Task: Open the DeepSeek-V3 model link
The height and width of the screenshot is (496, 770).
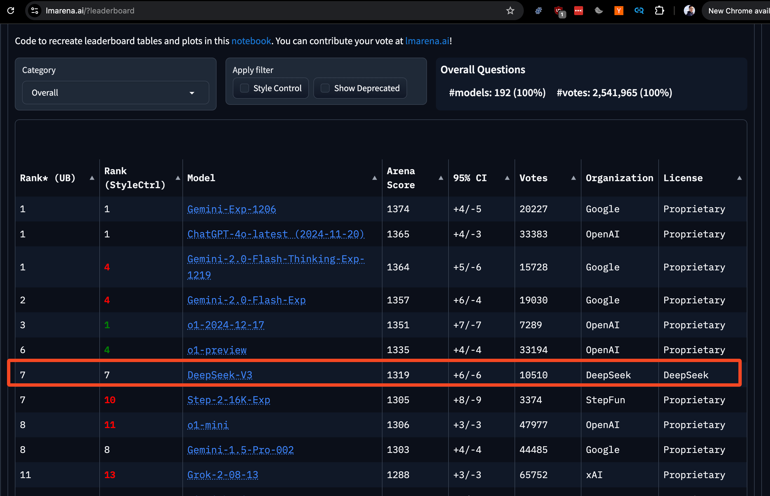Action: pyautogui.click(x=219, y=375)
